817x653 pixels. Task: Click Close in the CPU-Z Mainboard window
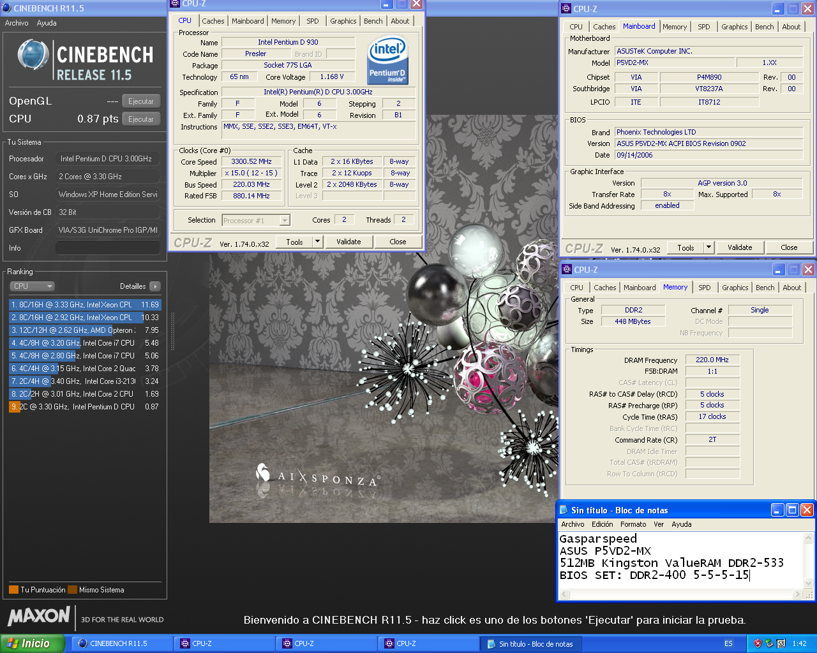789,247
